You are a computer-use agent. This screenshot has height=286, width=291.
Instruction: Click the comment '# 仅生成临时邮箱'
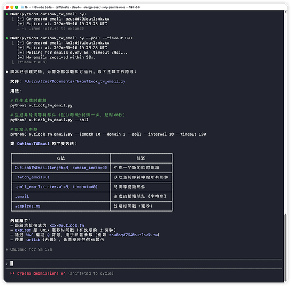pyautogui.click(x=29, y=101)
